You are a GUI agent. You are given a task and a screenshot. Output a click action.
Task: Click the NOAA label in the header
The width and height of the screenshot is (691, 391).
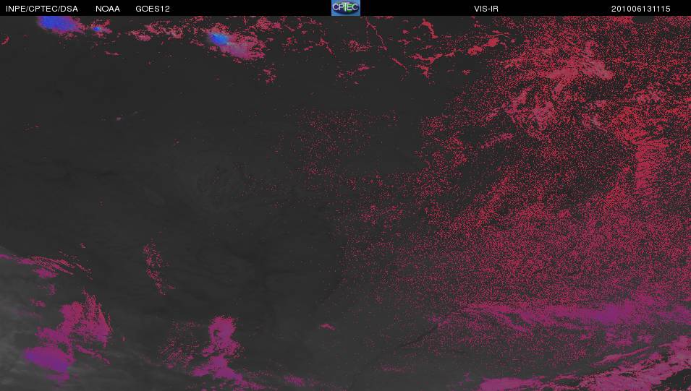(108, 9)
